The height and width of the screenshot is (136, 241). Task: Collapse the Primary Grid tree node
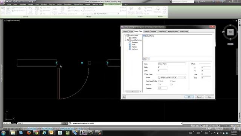click(125, 36)
